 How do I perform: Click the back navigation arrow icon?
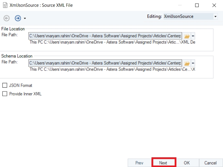(6, 18)
